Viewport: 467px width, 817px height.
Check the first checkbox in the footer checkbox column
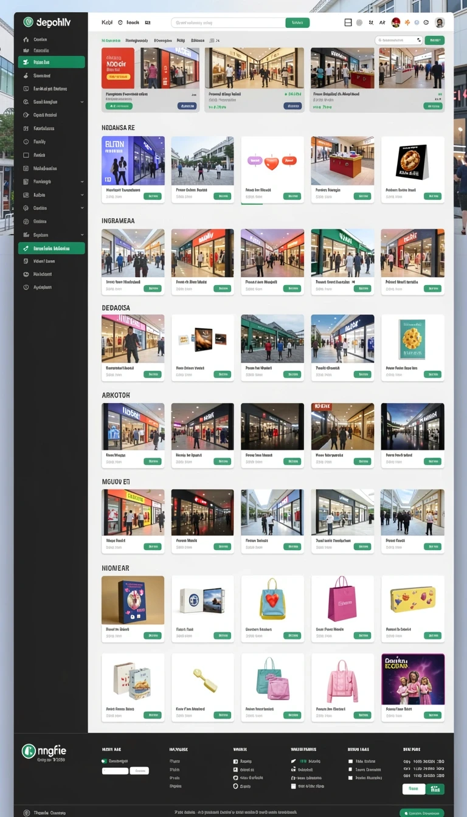pos(350,761)
